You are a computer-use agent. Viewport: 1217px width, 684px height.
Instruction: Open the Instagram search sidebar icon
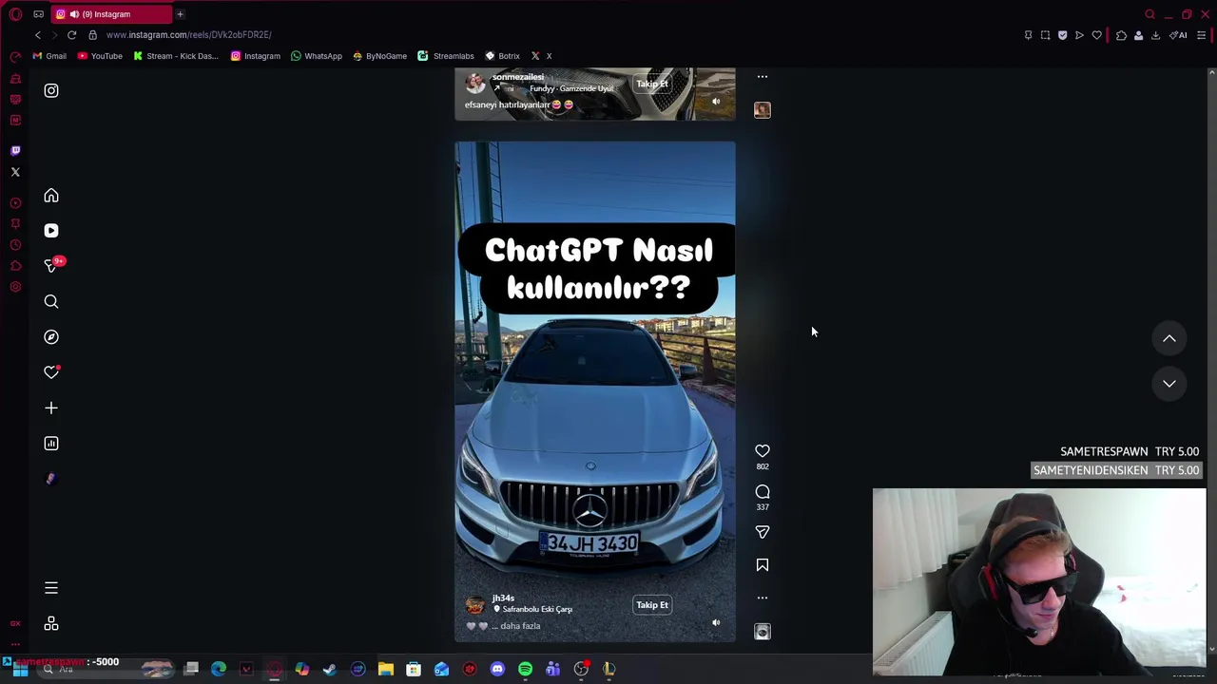(51, 301)
